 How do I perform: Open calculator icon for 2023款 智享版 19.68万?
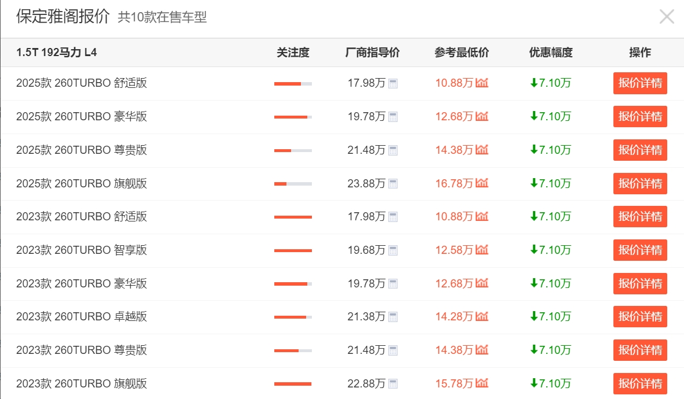[x=393, y=250]
